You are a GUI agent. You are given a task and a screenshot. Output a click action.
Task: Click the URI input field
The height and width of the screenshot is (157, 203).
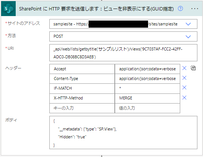click(123, 53)
